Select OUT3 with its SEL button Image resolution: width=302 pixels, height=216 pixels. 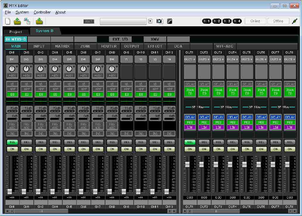coord(218,142)
